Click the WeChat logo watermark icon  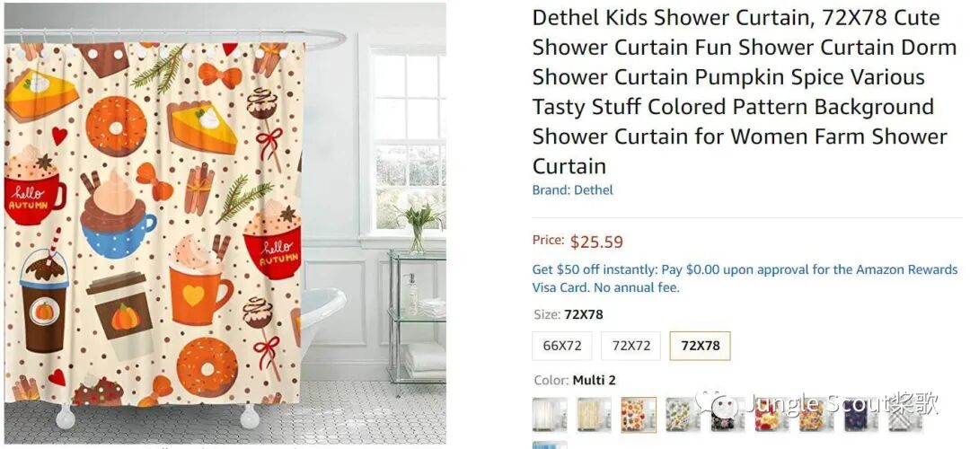(718, 404)
